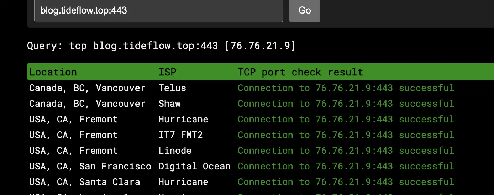Click the TCP port check result header
494x195 pixels.
click(x=300, y=72)
